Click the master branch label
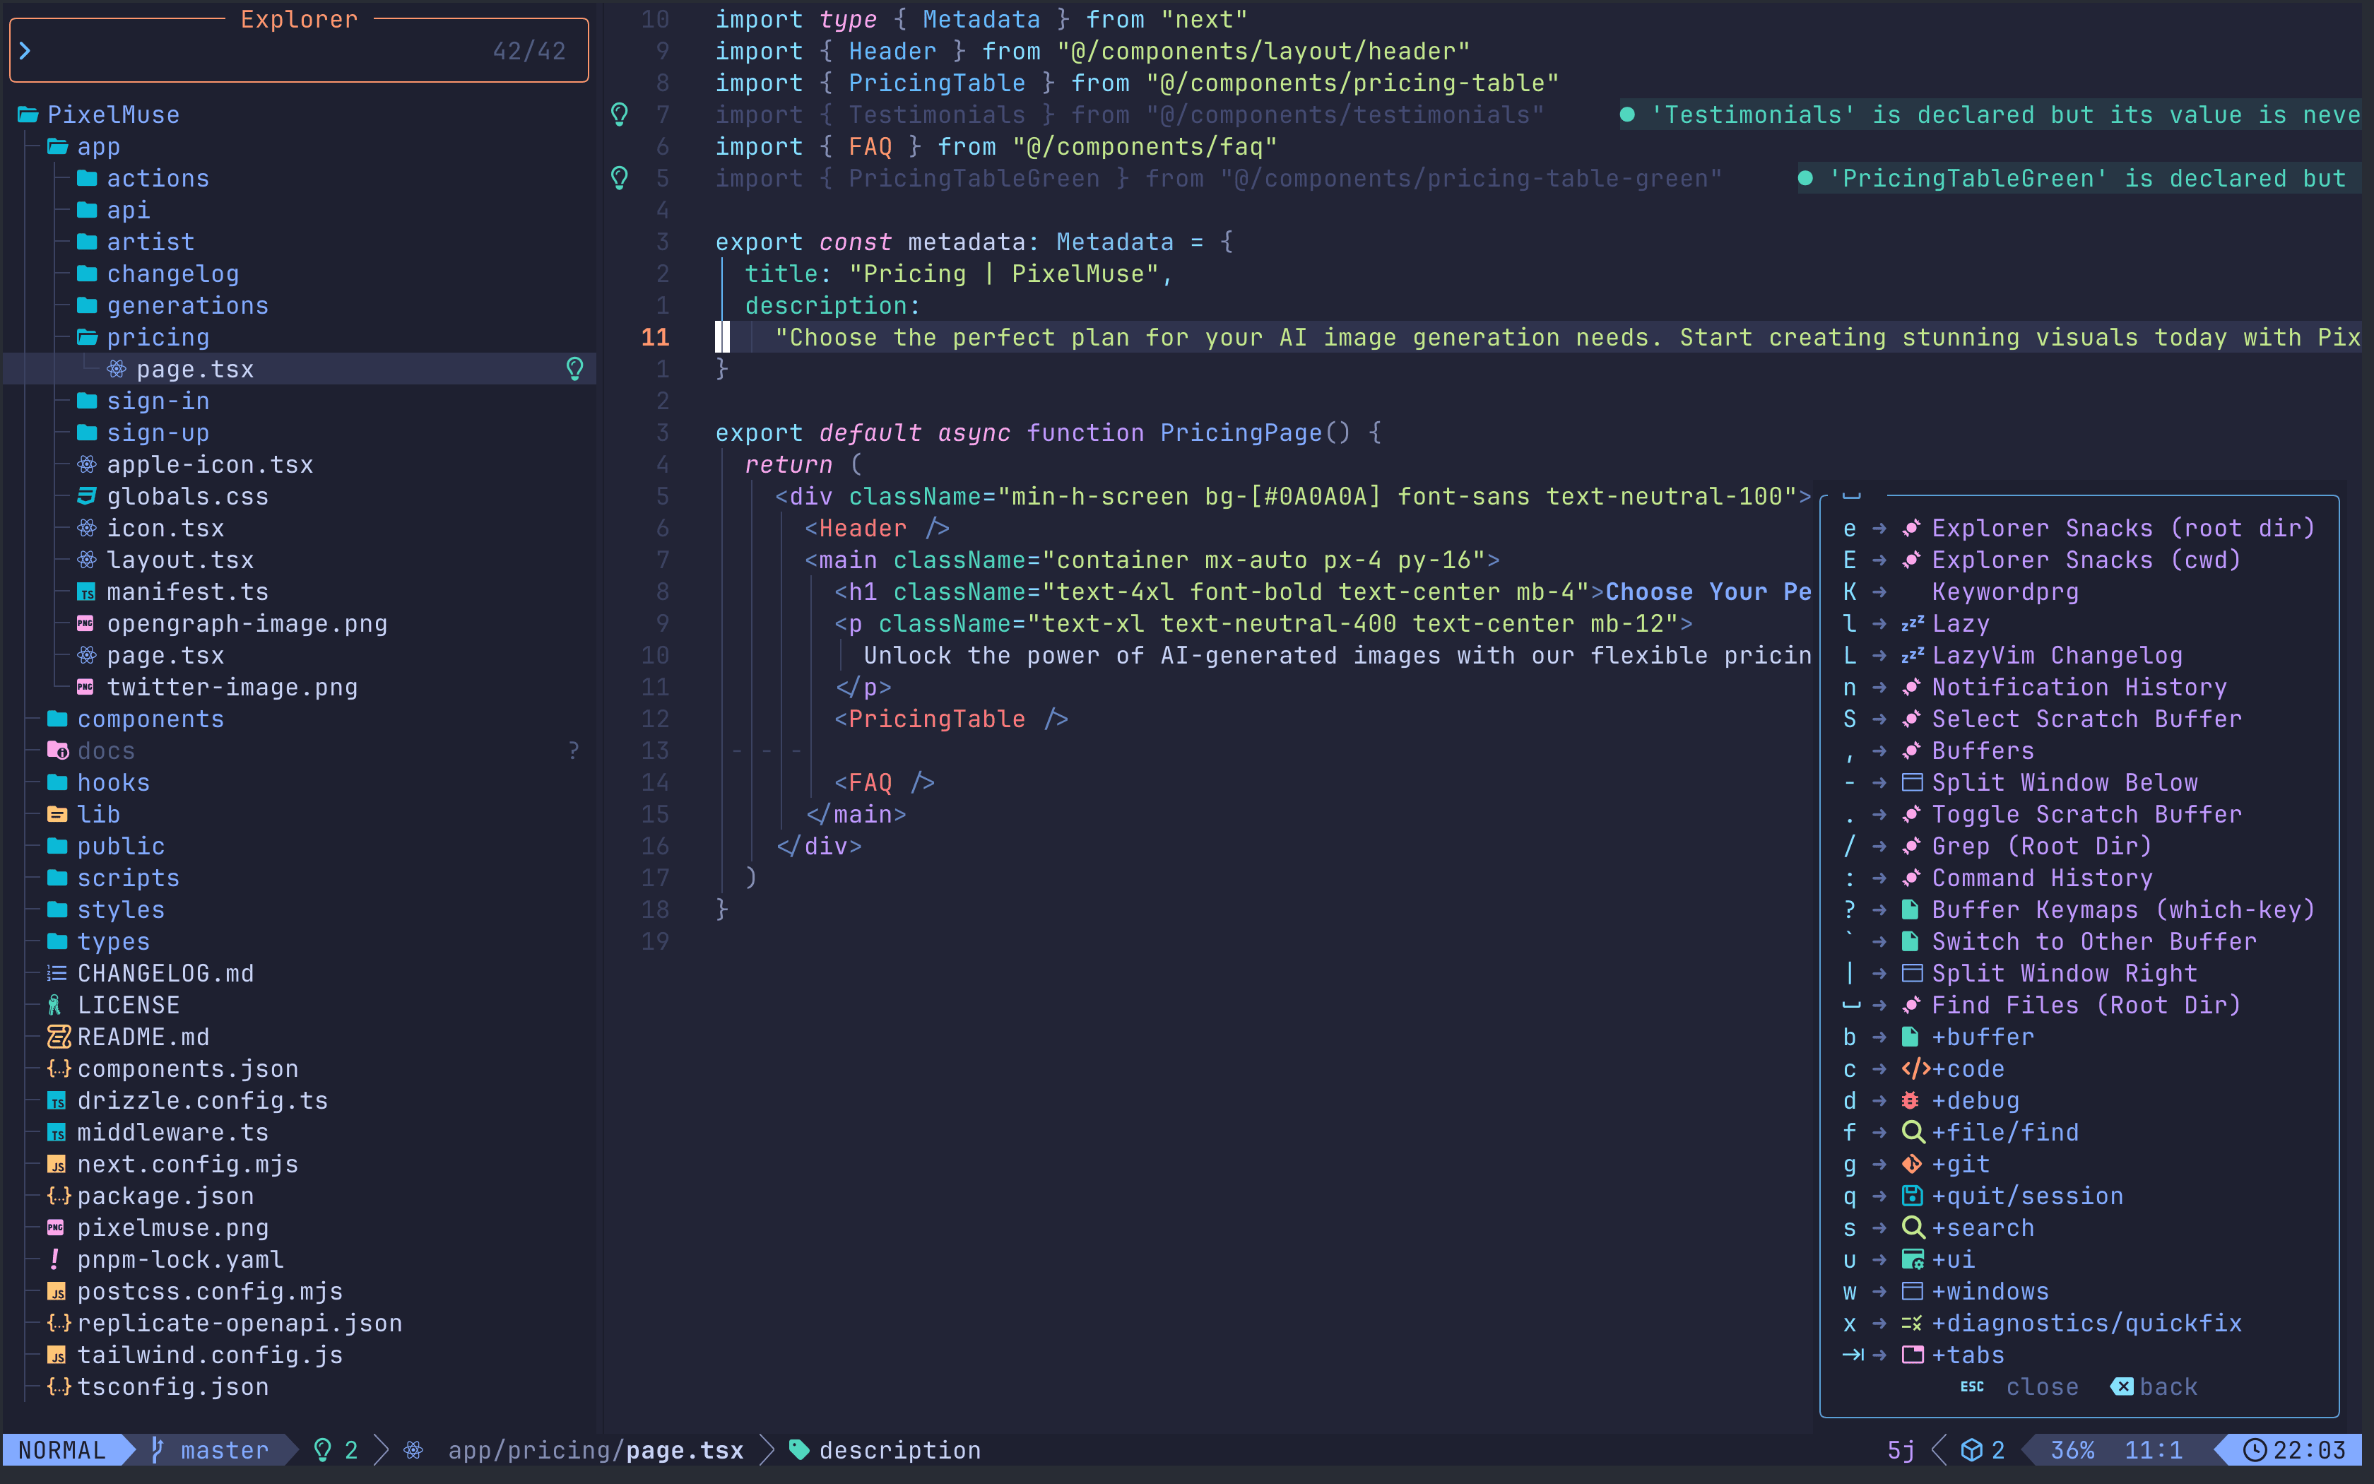The height and width of the screenshot is (1484, 2374). pos(224,1449)
